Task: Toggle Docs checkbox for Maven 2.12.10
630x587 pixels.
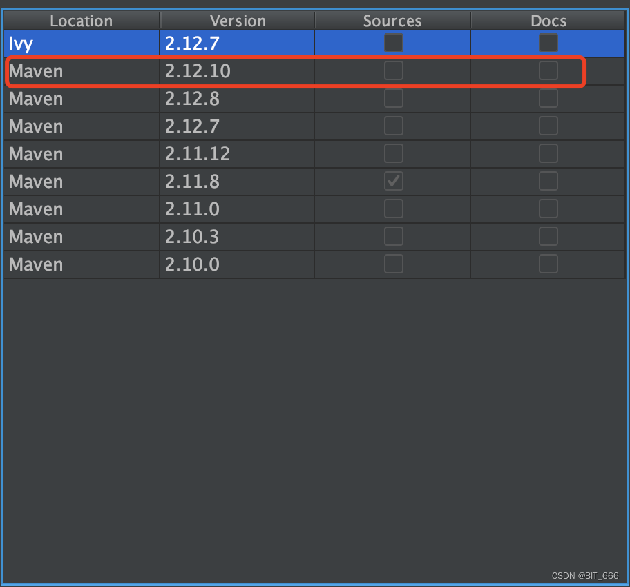Action: pyautogui.click(x=548, y=70)
